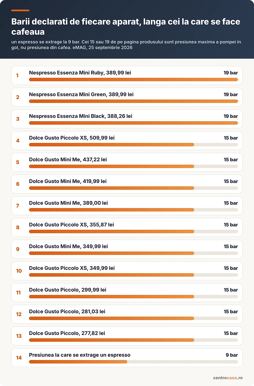
Task: Click rank number 10 badge
Action: pyautogui.click(x=19, y=271)
